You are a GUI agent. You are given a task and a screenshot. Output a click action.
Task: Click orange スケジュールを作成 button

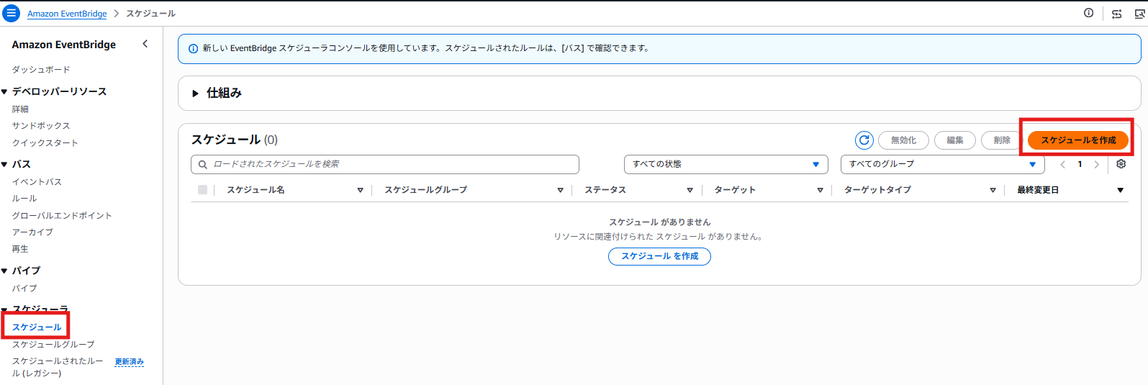(x=1078, y=140)
